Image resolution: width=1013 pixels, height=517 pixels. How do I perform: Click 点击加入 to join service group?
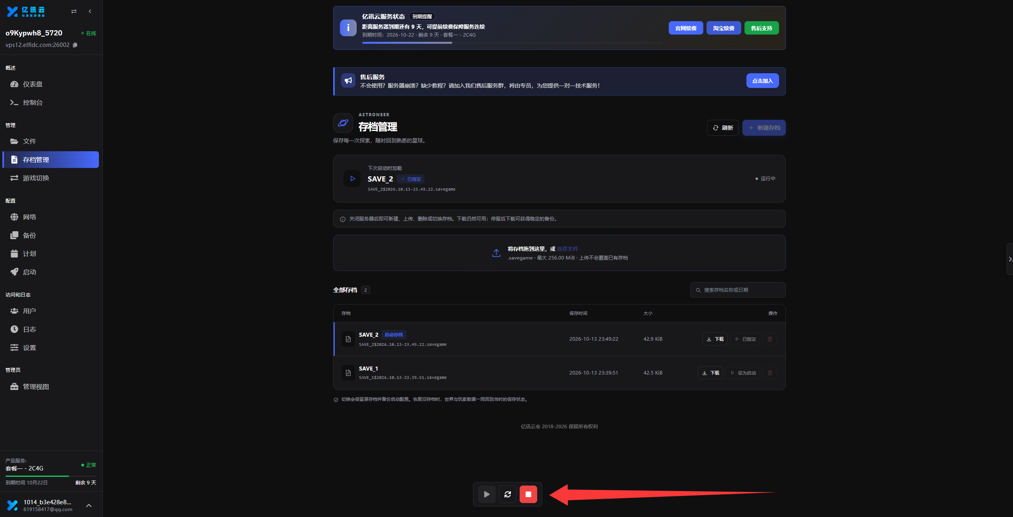pyautogui.click(x=762, y=81)
